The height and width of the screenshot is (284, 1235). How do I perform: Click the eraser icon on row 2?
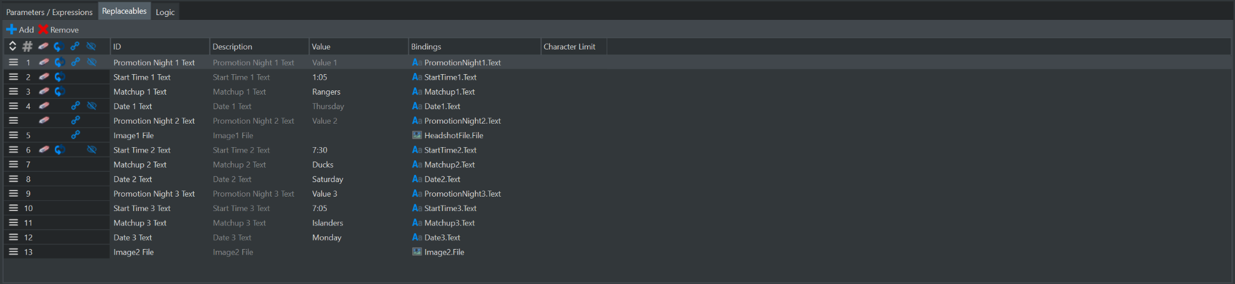[x=43, y=77]
